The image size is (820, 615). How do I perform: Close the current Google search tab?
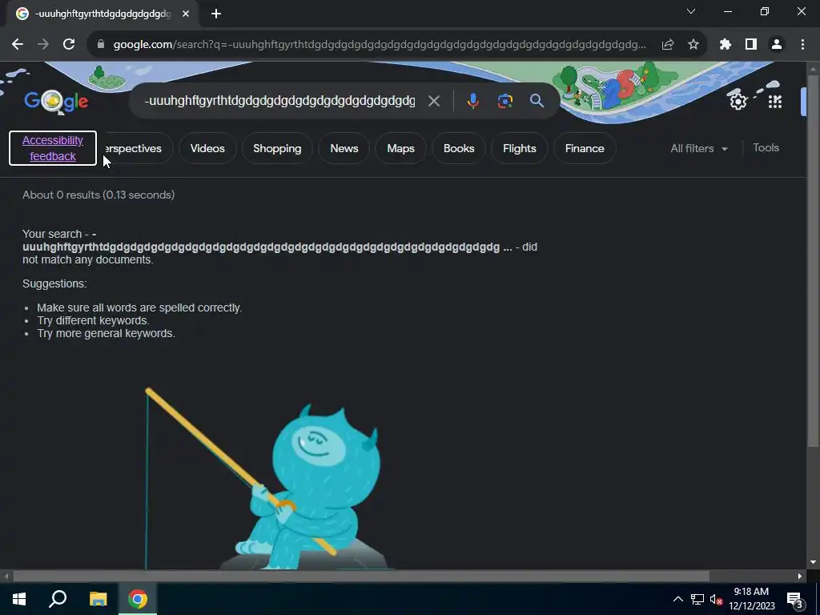186,14
